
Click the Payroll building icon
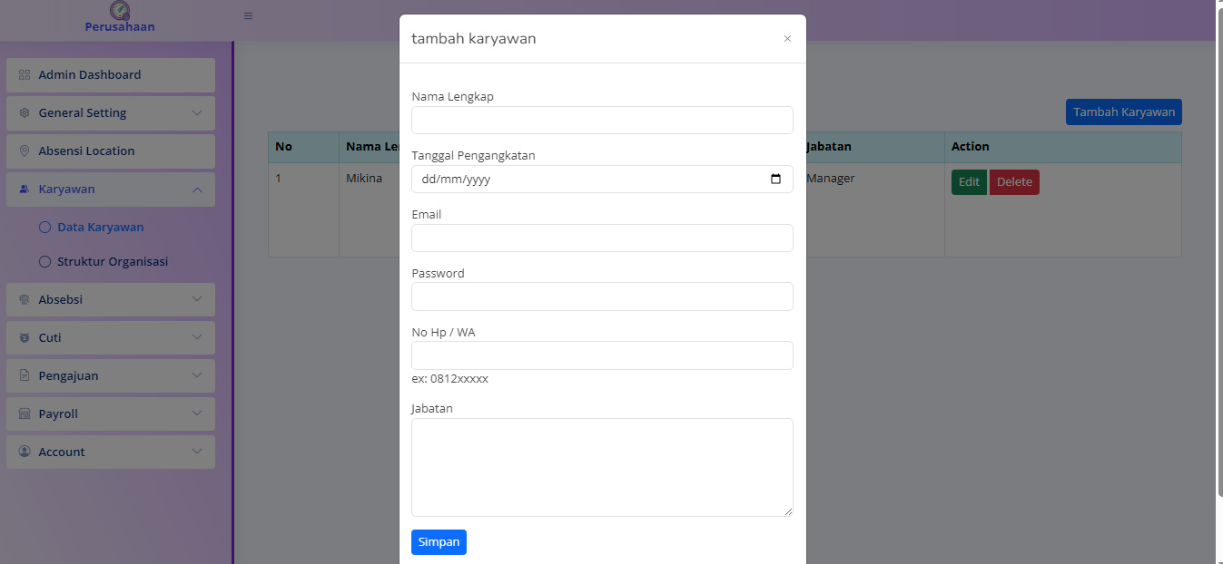tap(25, 414)
